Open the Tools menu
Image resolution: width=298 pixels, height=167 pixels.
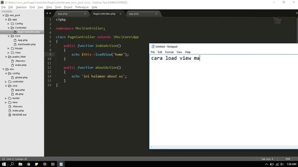coord(58,7)
